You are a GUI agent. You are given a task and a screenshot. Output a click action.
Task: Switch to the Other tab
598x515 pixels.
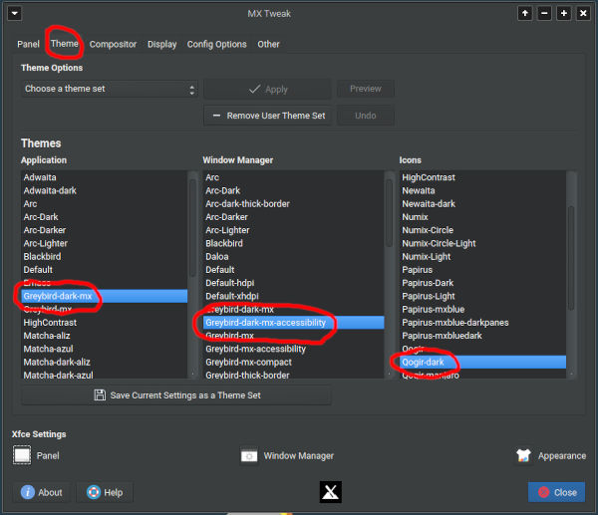pos(268,44)
